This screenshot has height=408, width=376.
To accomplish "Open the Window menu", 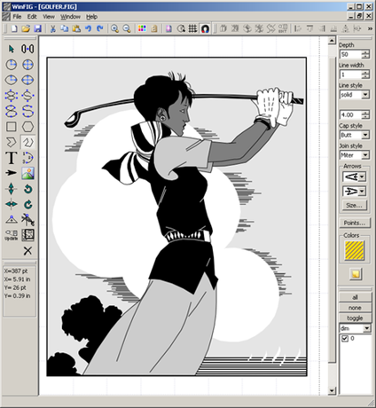I will click(x=70, y=17).
